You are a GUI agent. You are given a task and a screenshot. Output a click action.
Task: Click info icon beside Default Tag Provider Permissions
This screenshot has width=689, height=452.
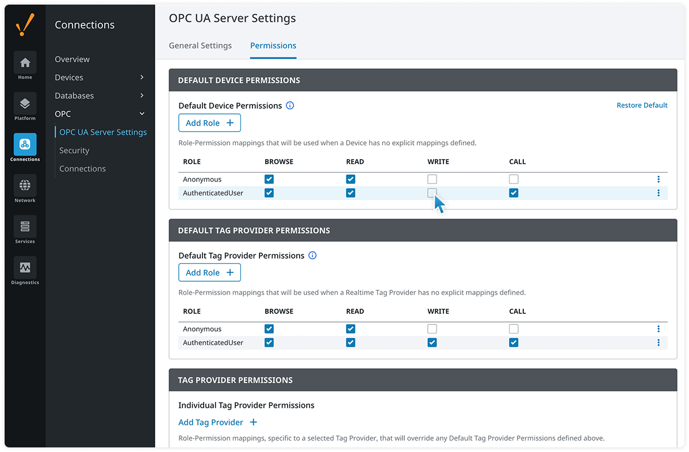click(x=312, y=255)
